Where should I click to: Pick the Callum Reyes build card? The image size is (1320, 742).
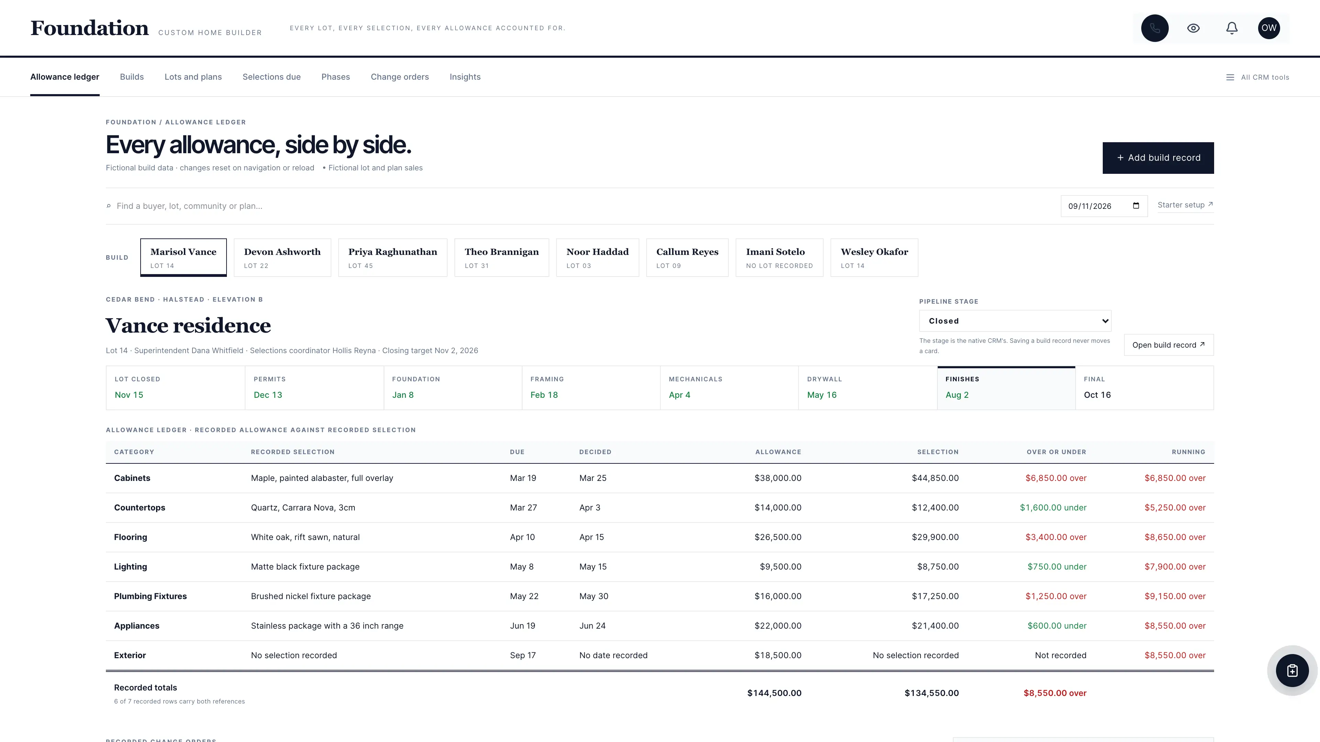[687, 258]
